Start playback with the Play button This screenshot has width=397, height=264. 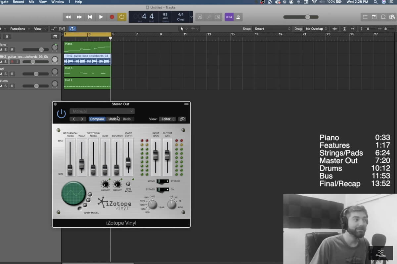[101, 17]
